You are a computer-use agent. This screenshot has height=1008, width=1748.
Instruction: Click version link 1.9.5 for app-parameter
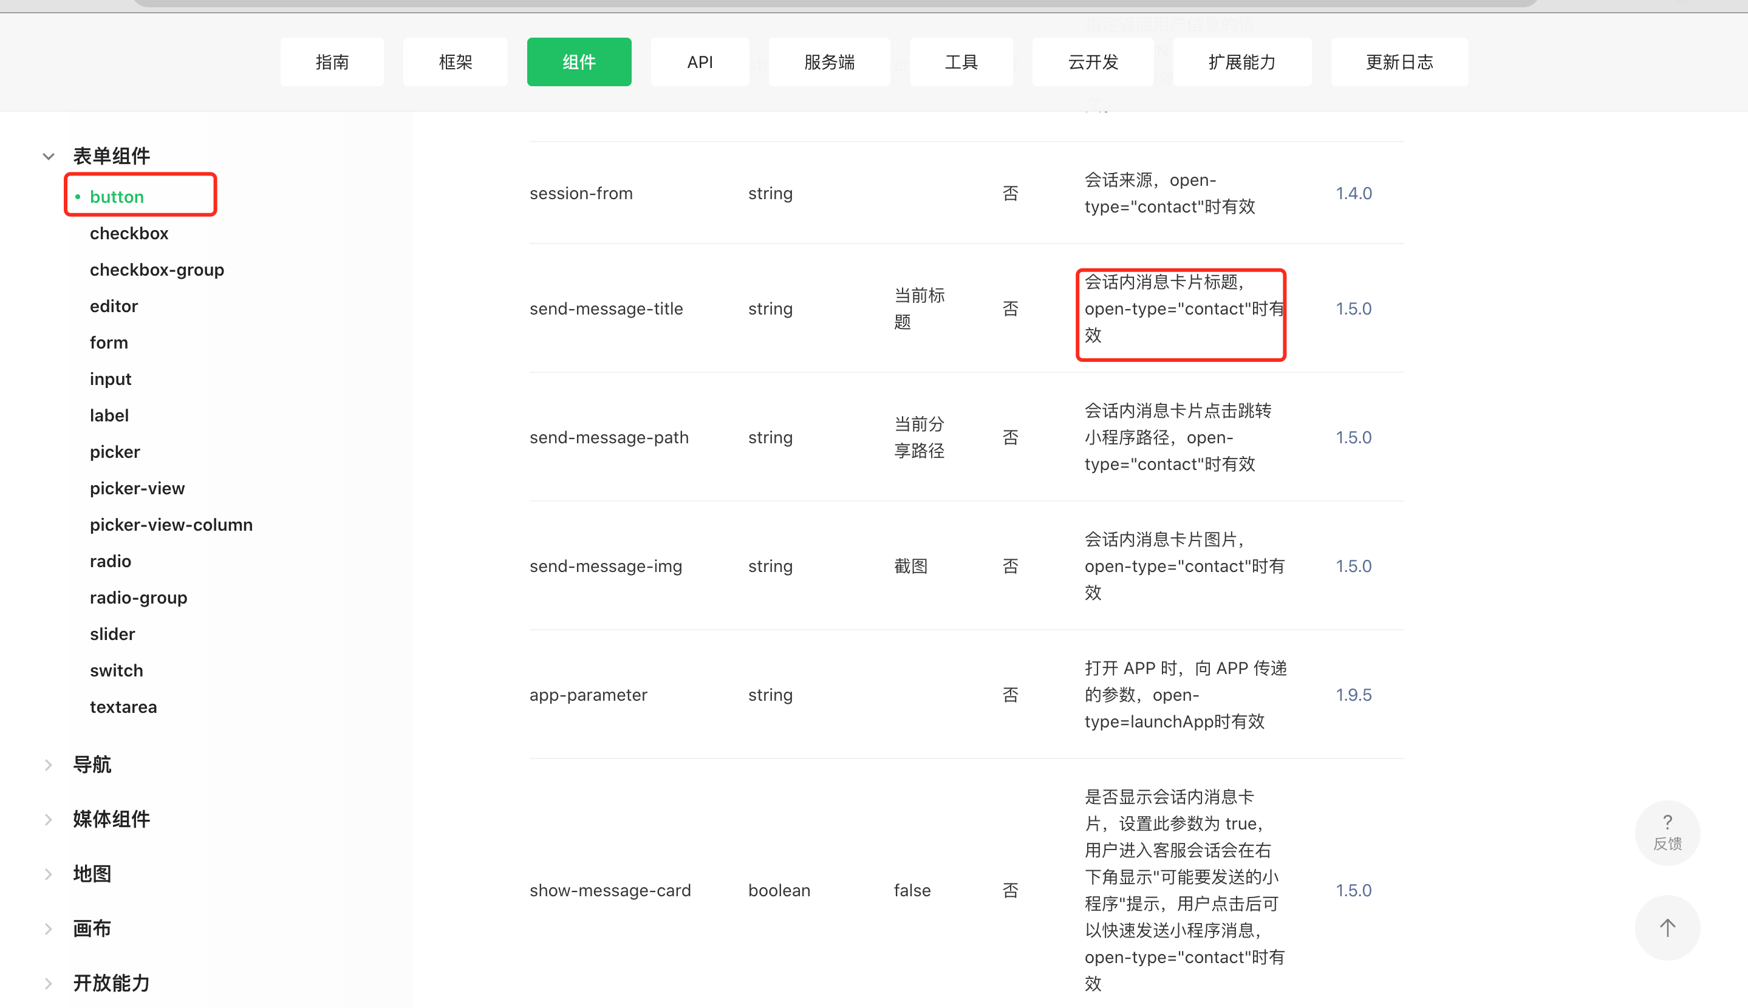pyautogui.click(x=1353, y=695)
